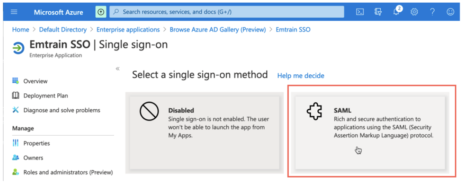
Task: Open the Directory and subscription filter icon
Action: click(x=378, y=12)
